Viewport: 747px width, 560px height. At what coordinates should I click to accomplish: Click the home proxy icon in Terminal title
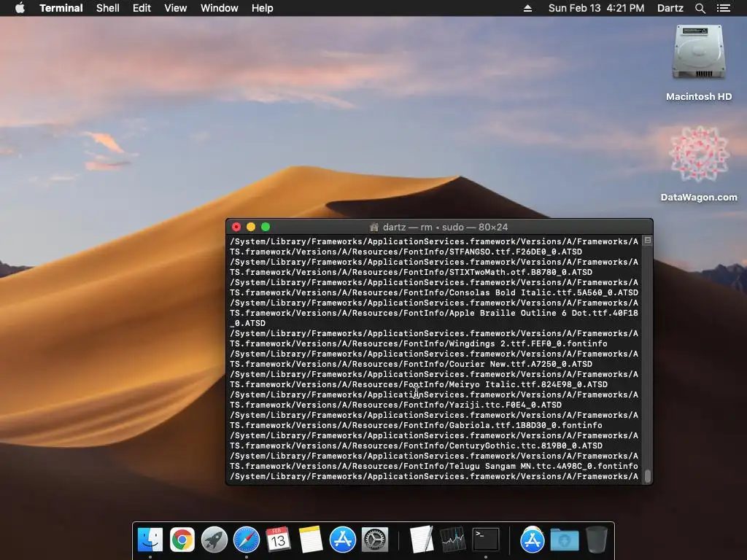point(374,227)
